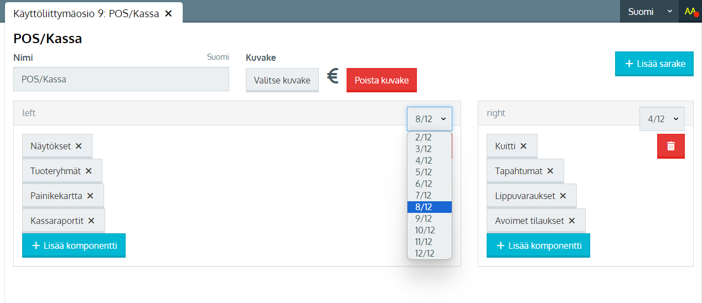Open the right column 4/12 width dropdown
Image resolution: width=702 pixels, height=303 pixels.
pos(662,119)
